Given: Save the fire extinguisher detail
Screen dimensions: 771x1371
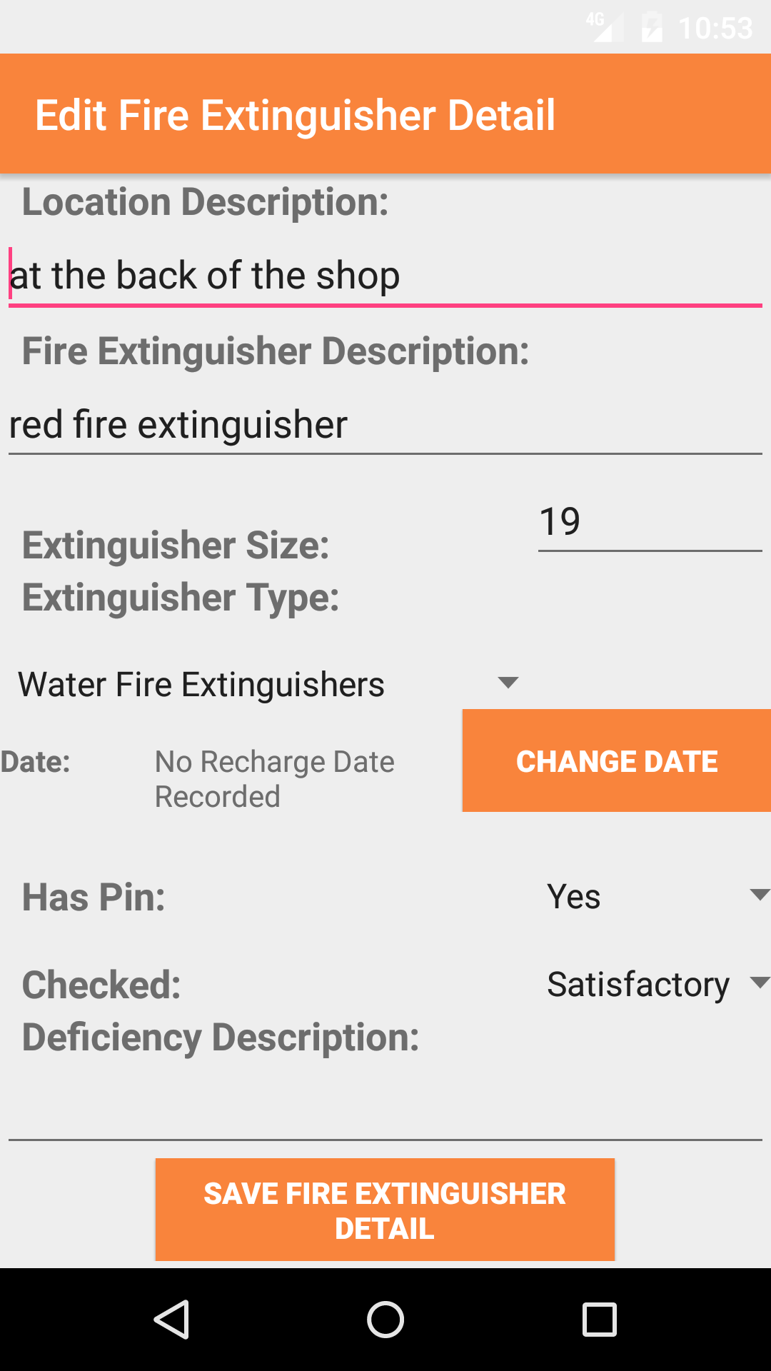Looking at the screenshot, I should 385,1210.
